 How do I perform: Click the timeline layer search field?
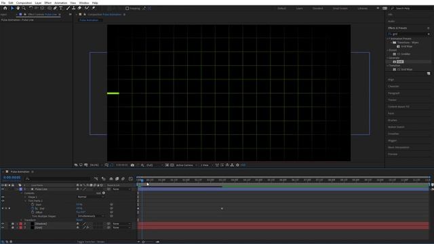[58, 179]
